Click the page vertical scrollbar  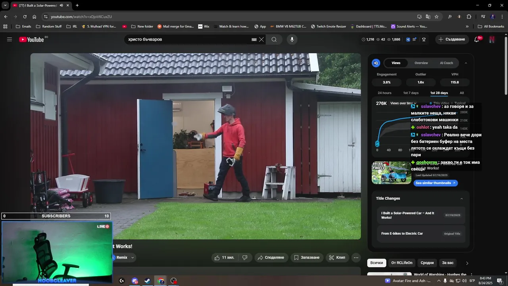click(506, 66)
